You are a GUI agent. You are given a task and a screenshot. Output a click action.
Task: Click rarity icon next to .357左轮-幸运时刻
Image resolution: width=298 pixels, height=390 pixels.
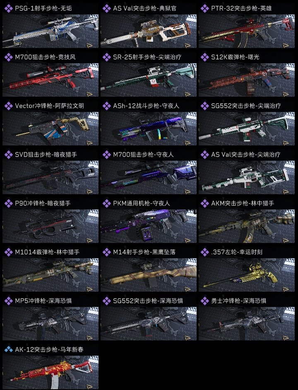(205, 252)
